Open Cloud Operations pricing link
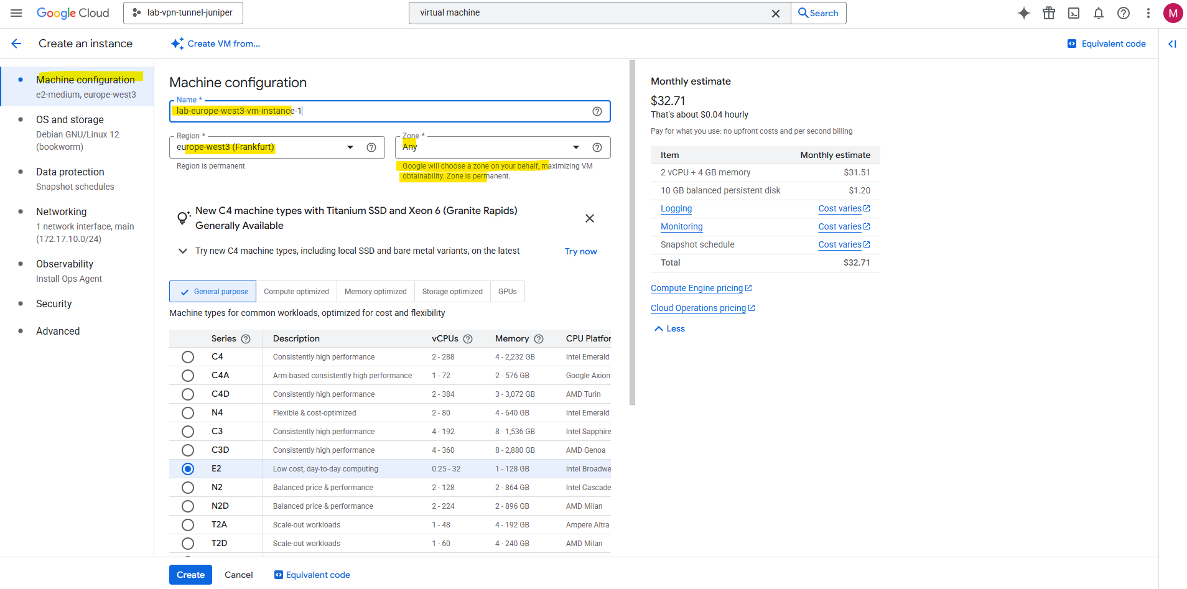The height and width of the screenshot is (589, 1187). [x=703, y=308]
